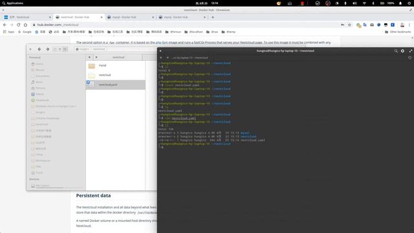Image resolution: width=414 pixels, height=233 pixels.
Task: Collapse the Personal section in Files sidebar
Action: 35,58
